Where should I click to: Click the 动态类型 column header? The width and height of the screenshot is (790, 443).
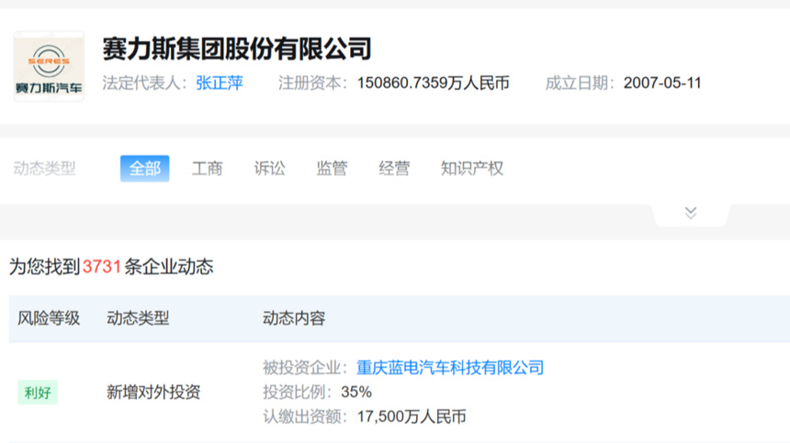point(138,318)
